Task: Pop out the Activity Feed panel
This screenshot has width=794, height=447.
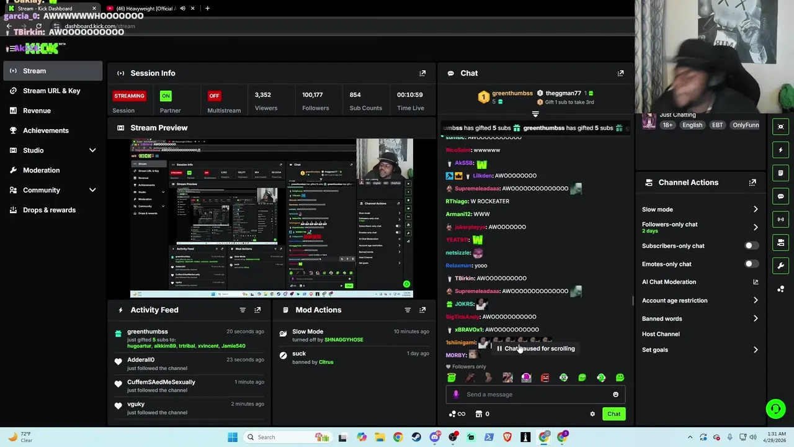Action: pos(257,310)
